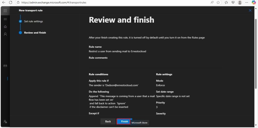Viewport: 258px width, 128px height.
Task: Open the browser profile avatar
Action: [x=240, y=3]
